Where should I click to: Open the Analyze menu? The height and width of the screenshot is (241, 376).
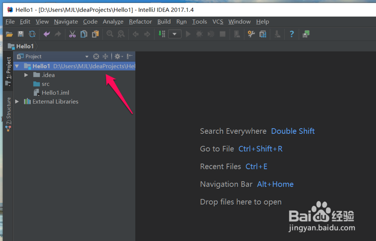[113, 22]
